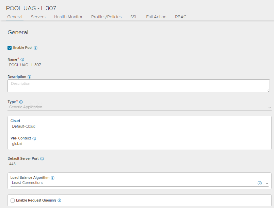Go to the Health Monitor tab
Image resolution: width=274 pixels, height=208 pixels.
(x=68, y=17)
